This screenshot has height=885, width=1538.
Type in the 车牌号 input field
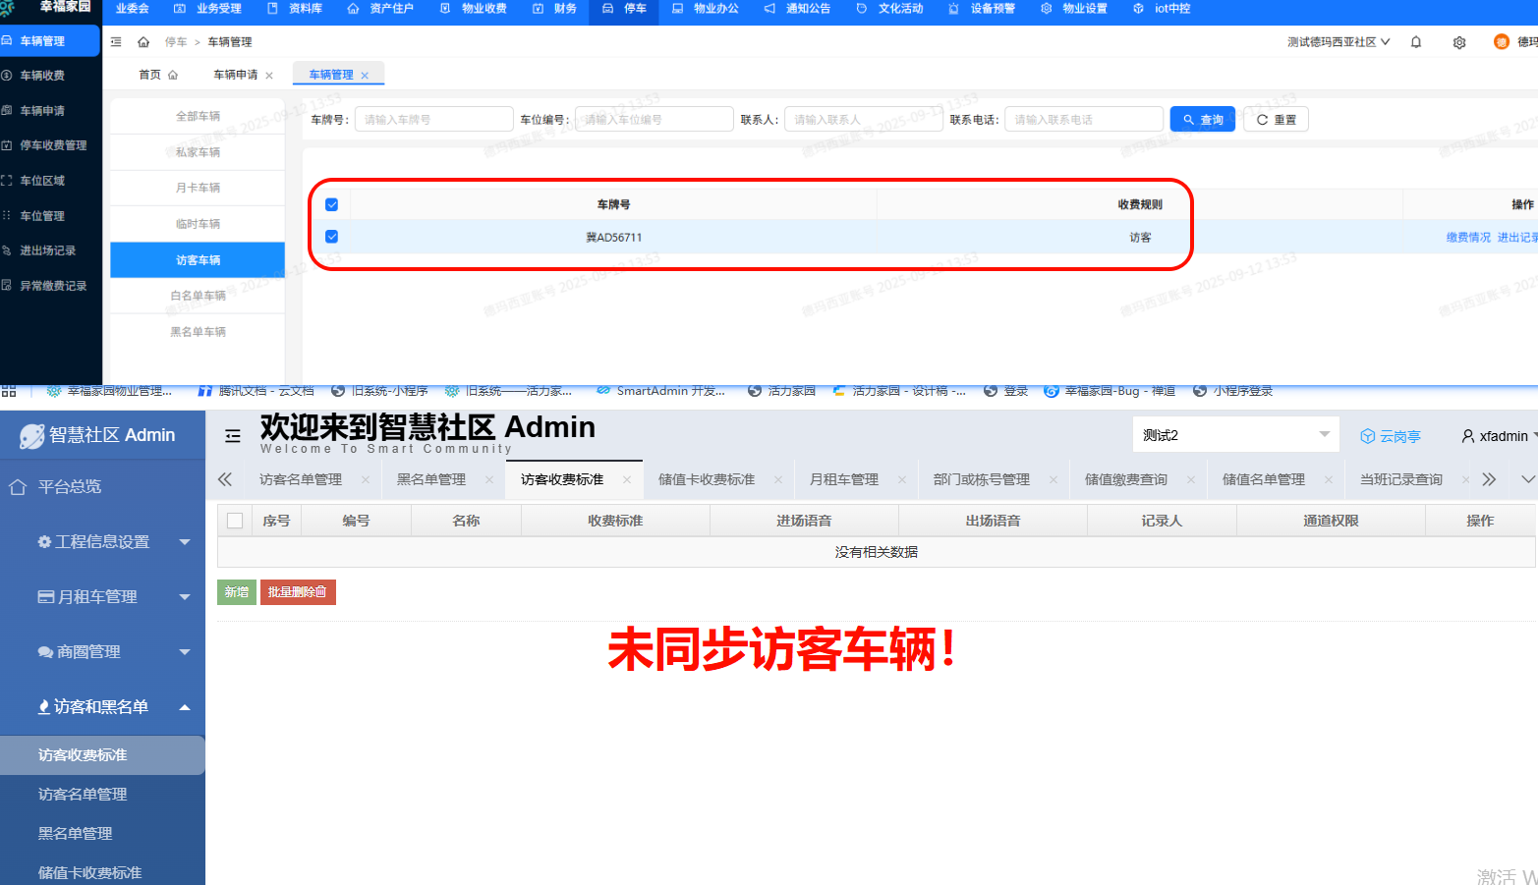click(x=433, y=118)
